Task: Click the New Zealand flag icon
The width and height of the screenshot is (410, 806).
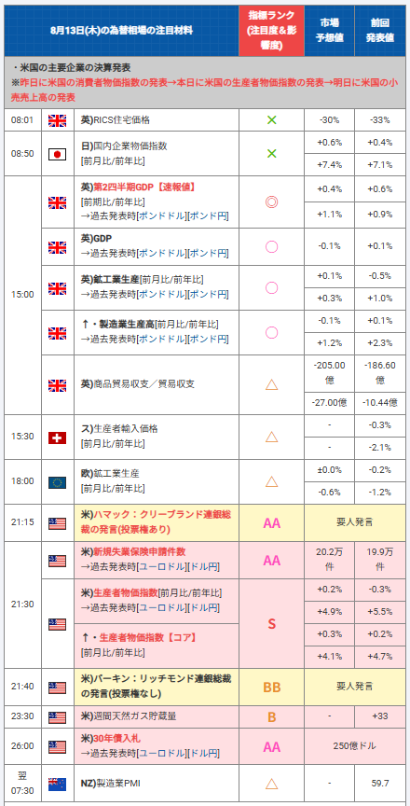Action: click(57, 784)
